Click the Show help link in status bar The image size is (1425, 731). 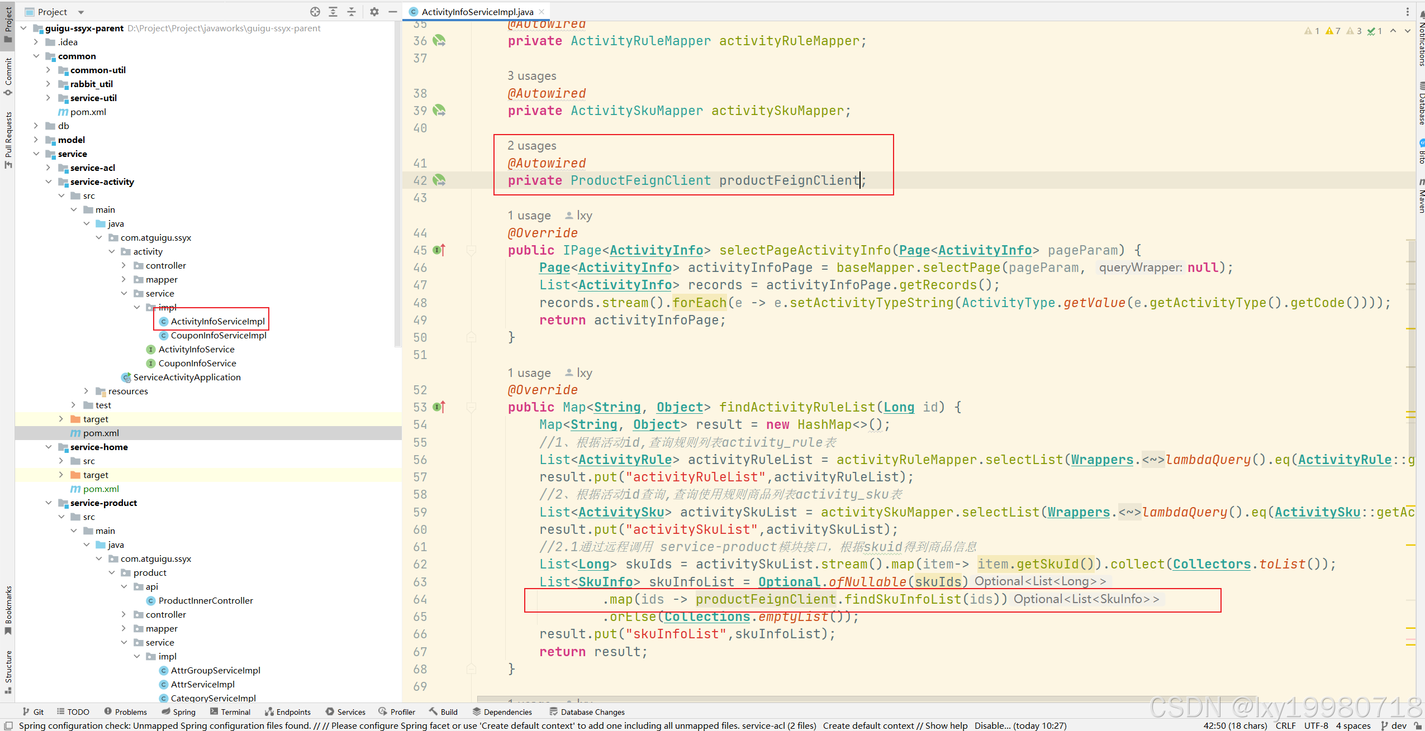(x=946, y=725)
